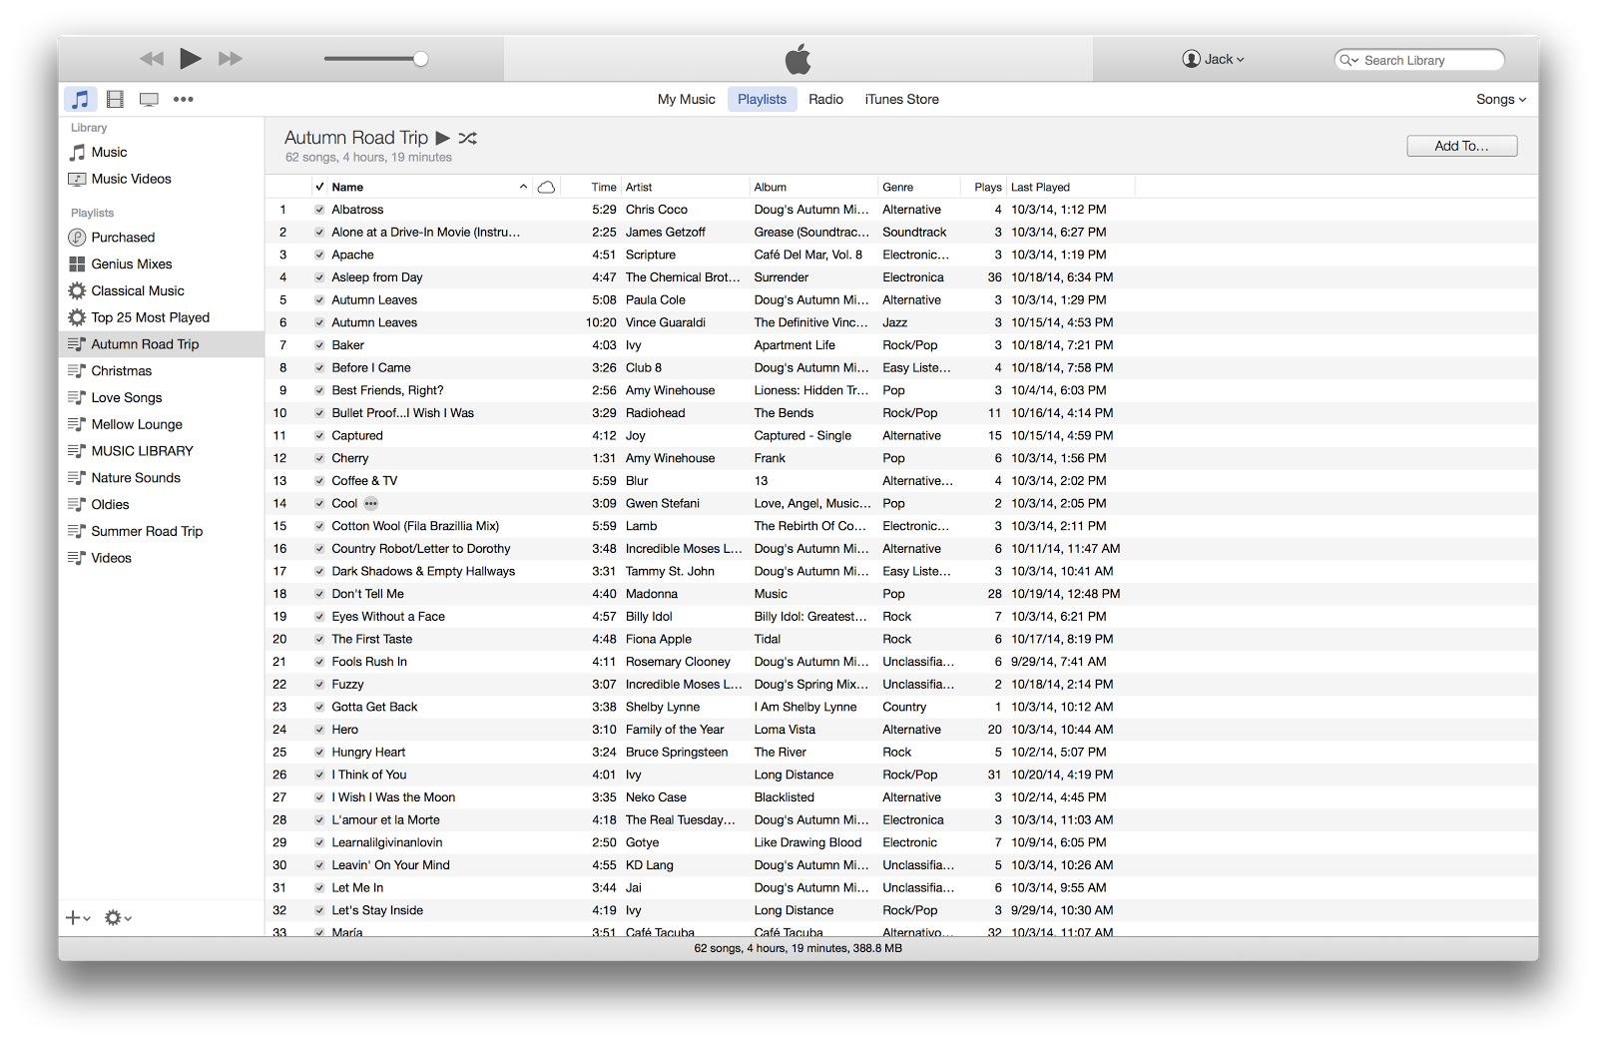Screen dimensions: 1597x1042
Task: Open the Jack account dropdown
Action: [1214, 59]
